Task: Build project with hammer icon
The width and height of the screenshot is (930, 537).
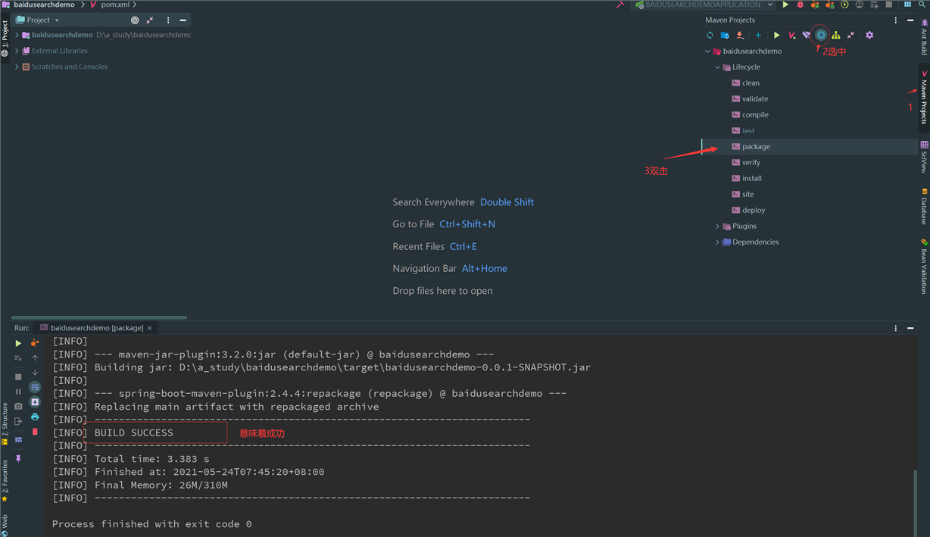Action: pyautogui.click(x=620, y=5)
